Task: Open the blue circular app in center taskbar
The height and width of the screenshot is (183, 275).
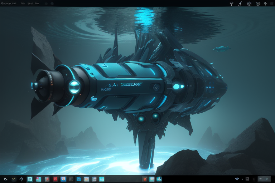Action: (x=159, y=179)
